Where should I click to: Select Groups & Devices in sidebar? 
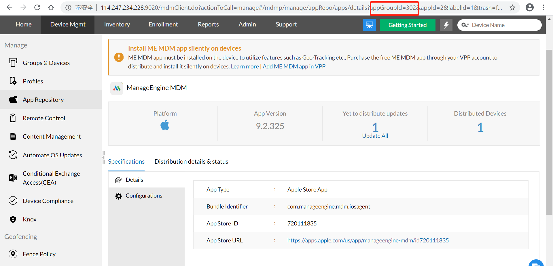tap(51, 63)
